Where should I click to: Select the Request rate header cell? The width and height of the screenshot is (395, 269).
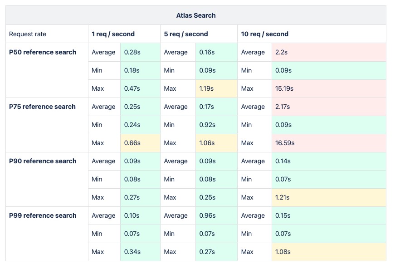coord(28,34)
